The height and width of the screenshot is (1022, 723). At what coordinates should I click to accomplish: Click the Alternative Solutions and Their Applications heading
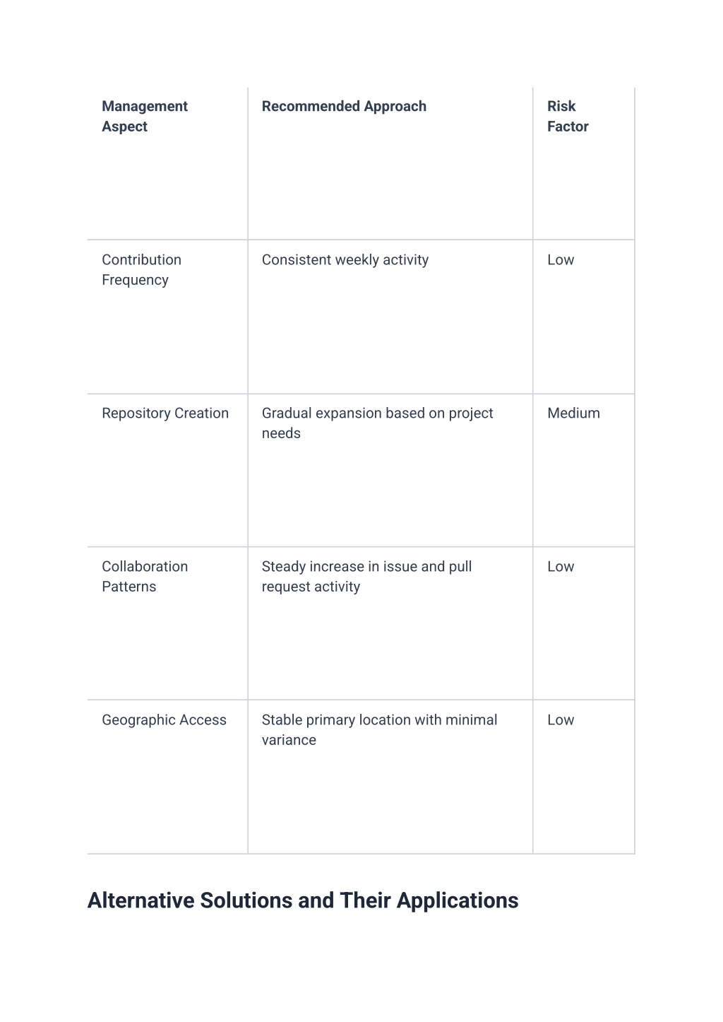[303, 900]
